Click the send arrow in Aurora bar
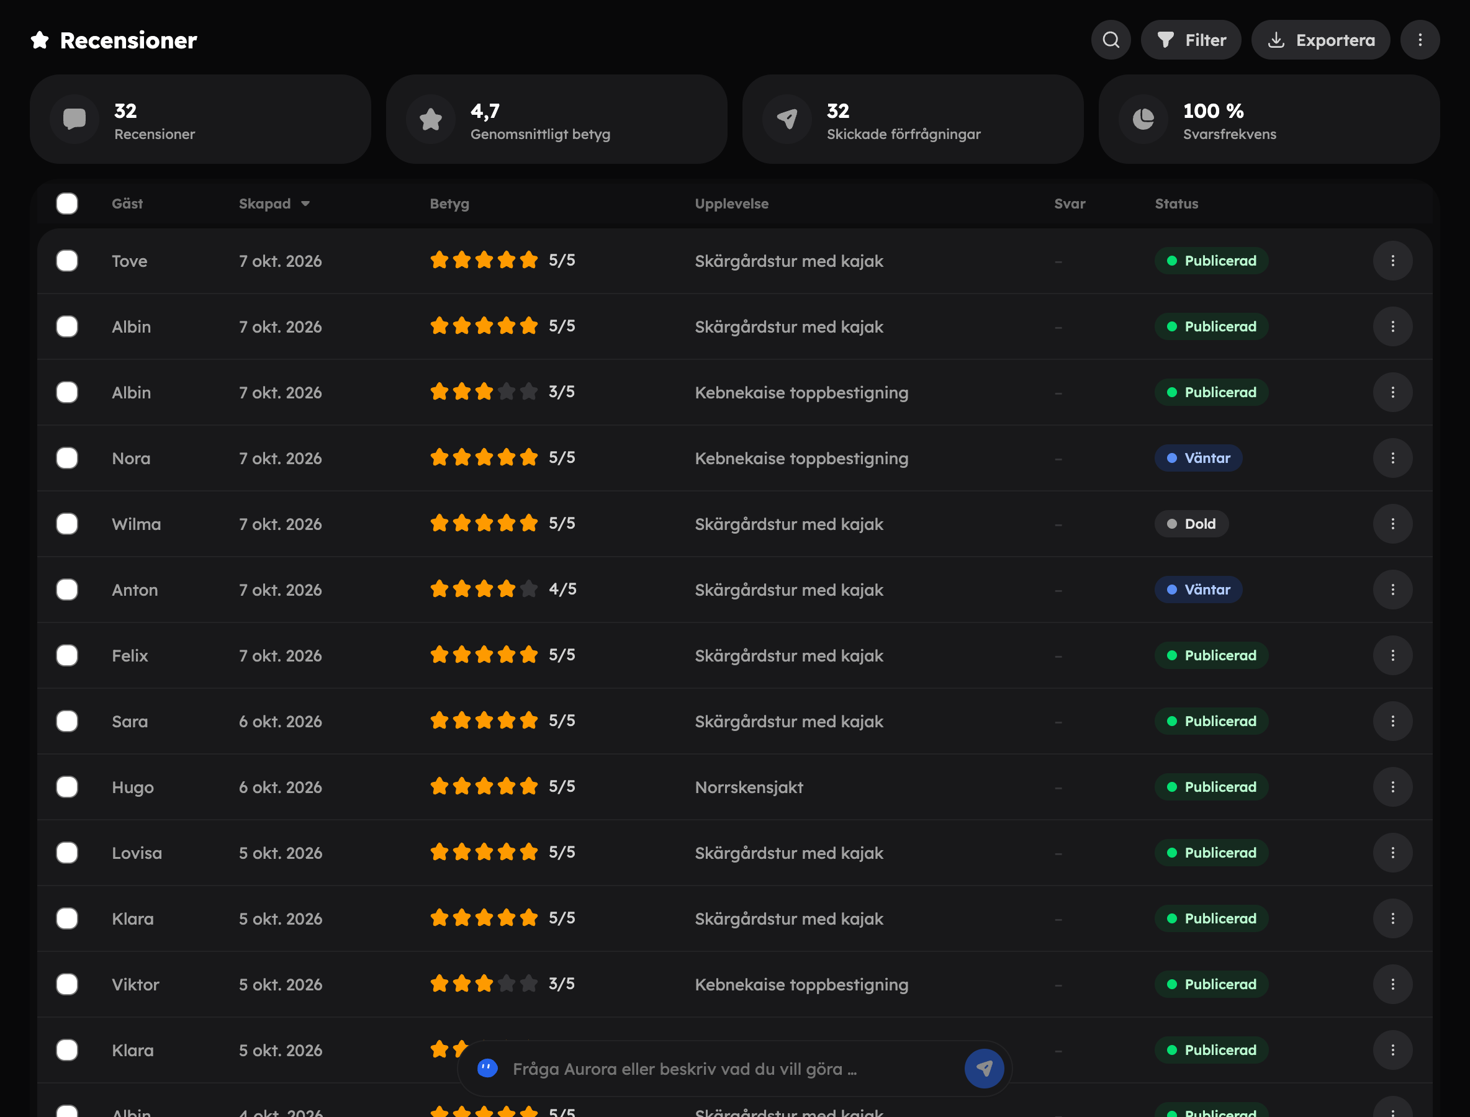The width and height of the screenshot is (1470, 1117). click(x=985, y=1069)
